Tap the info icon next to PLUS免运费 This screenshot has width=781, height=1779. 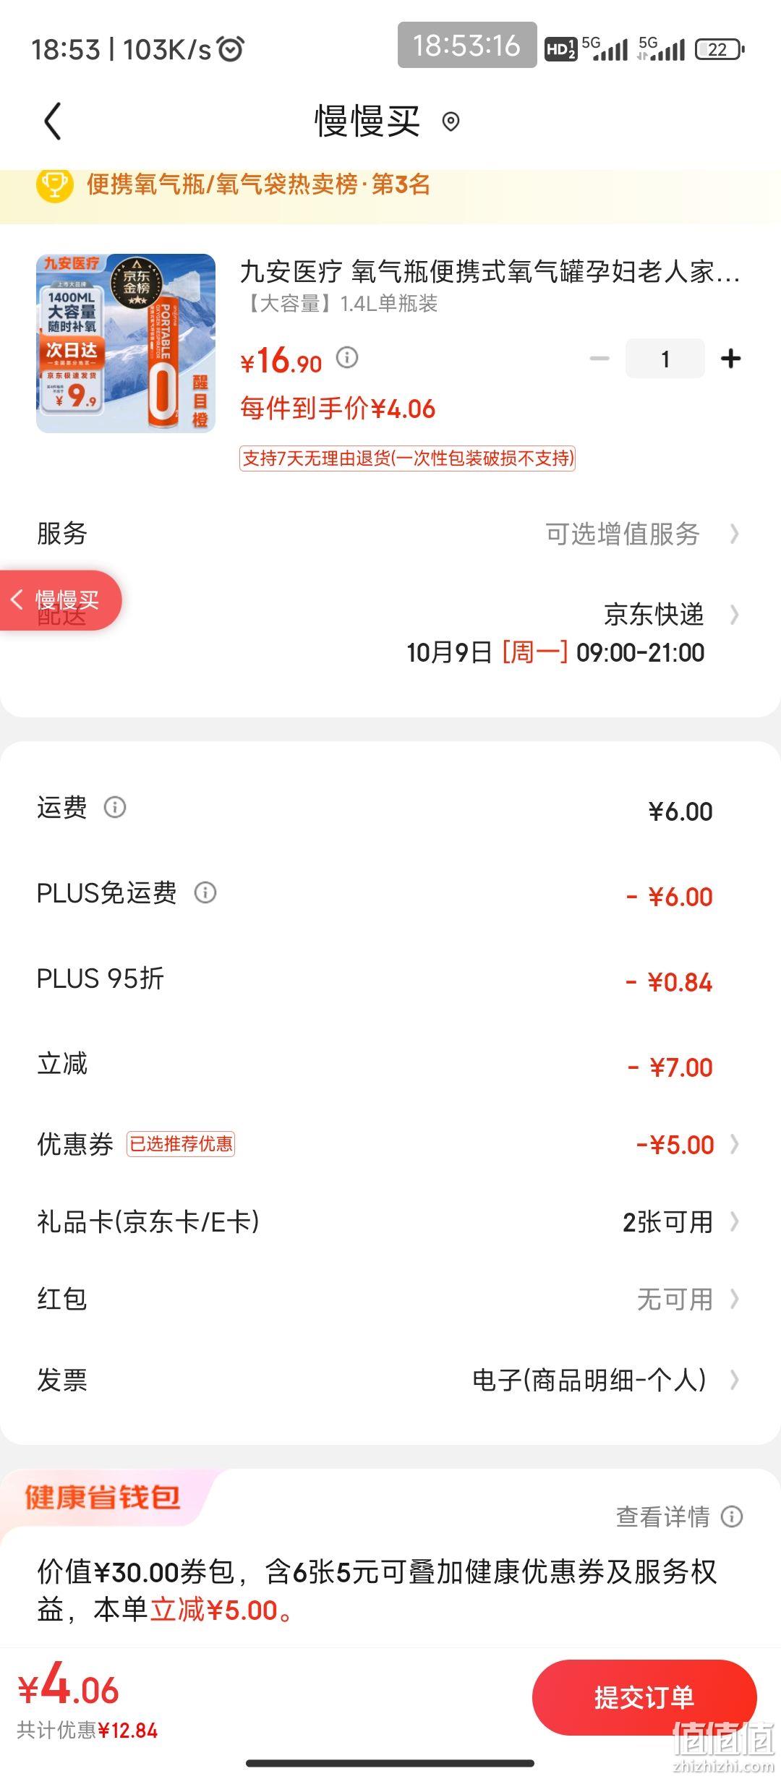click(x=205, y=892)
